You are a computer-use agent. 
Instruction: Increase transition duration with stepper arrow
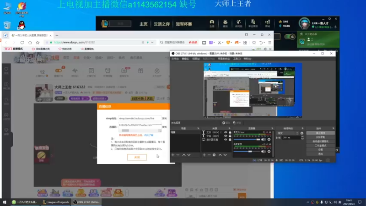pos(302,136)
